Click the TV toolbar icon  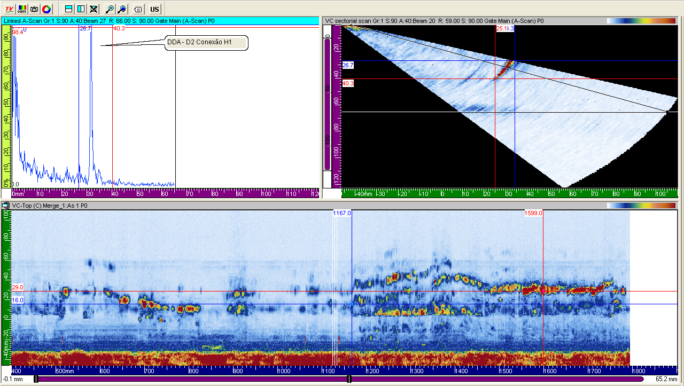9,9
